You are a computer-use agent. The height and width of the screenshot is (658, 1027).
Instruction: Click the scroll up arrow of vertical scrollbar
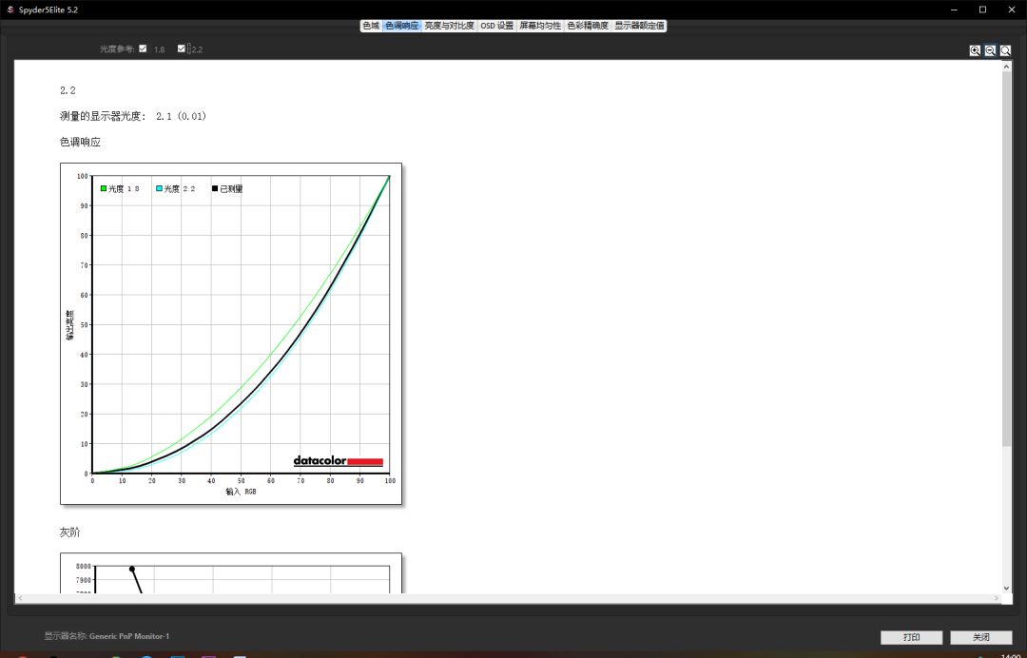point(1007,67)
